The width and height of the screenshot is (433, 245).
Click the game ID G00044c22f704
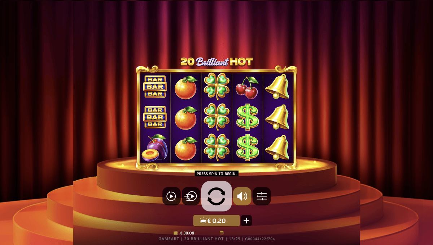[259, 239]
